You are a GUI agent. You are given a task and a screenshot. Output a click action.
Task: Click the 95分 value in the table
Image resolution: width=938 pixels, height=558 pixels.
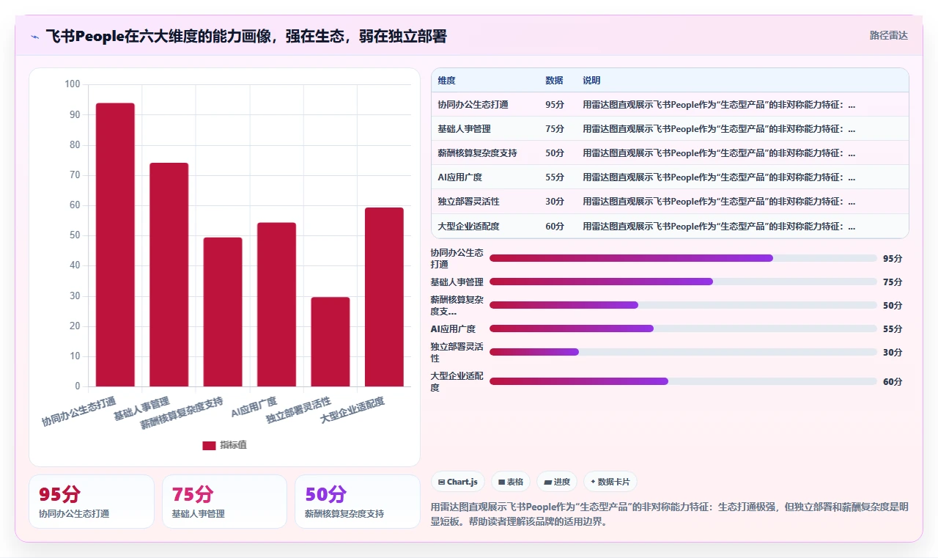(555, 105)
